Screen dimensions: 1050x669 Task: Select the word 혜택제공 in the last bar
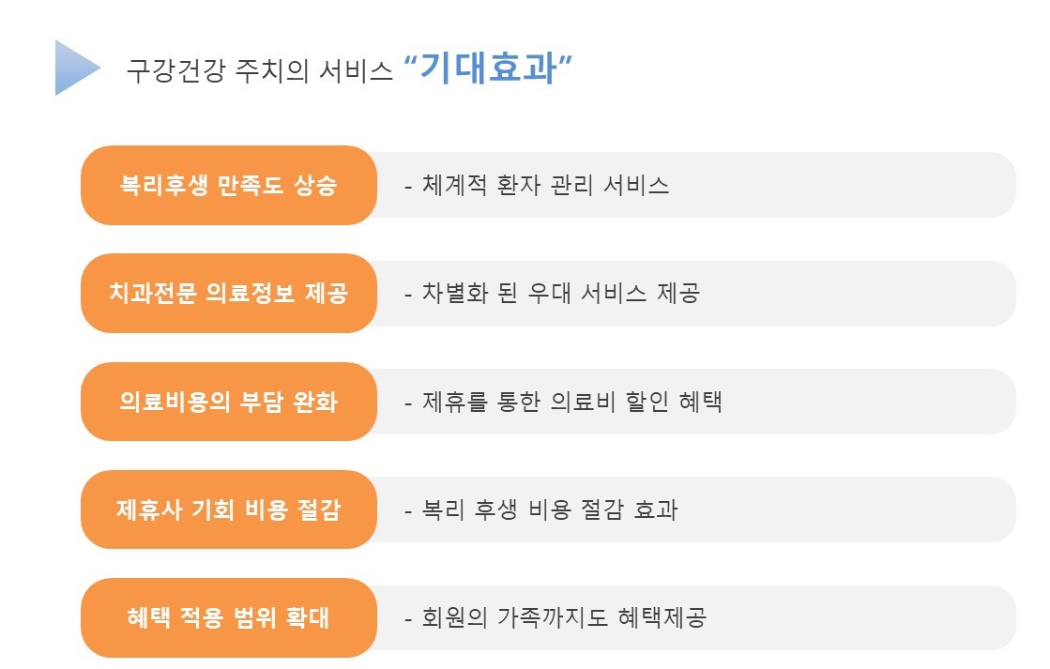(x=662, y=617)
